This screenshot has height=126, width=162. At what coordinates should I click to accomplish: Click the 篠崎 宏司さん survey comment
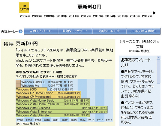pyautogui.click(x=137, y=112)
